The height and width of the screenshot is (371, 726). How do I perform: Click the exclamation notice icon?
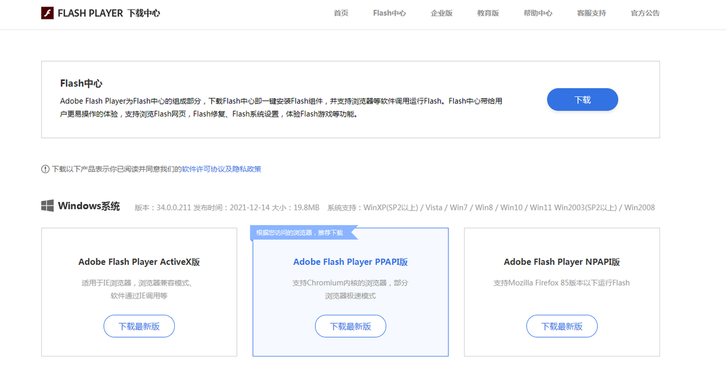click(x=45, y=169)
